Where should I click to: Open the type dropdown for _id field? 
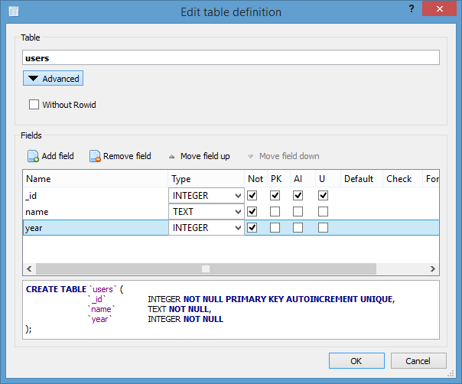point(238,196)
